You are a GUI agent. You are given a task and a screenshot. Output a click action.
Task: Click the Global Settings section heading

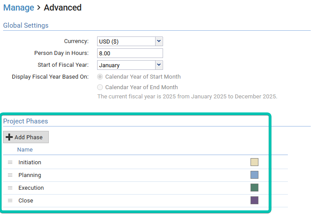(26, 25)
